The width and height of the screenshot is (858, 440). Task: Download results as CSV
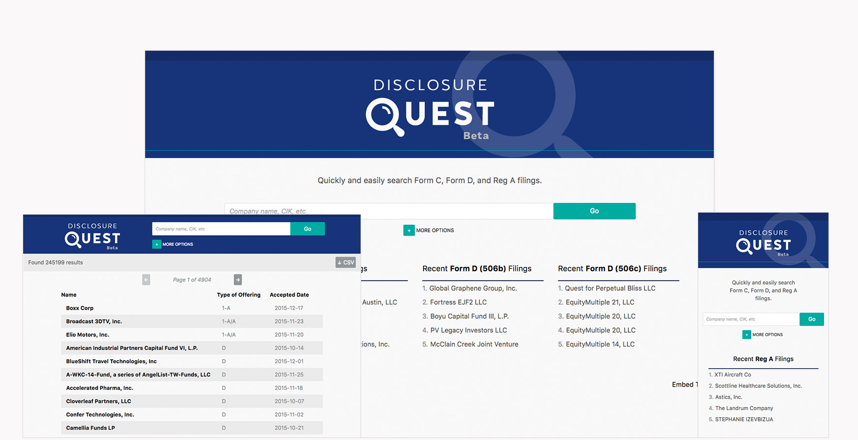point(345,262)
